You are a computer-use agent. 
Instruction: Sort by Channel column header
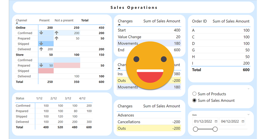pyautogui.click(x=22, y=21)
